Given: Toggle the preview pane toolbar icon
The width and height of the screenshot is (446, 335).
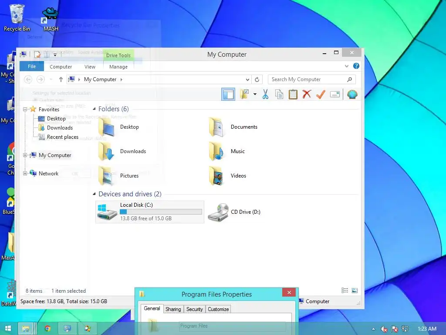Looking at the screenshot, I should click(228, 94).
